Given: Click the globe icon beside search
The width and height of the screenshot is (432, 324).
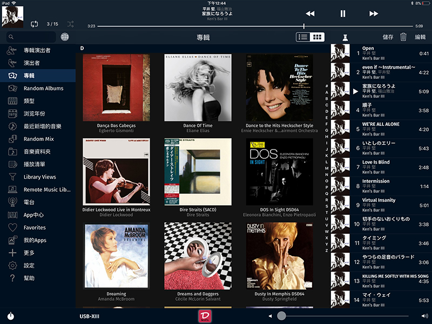Looking at the screenshot, I should [x=65, y=37].
